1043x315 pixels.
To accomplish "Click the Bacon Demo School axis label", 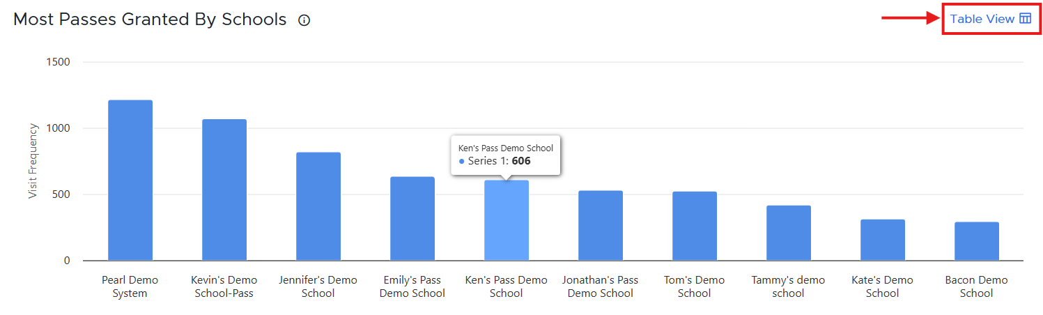I will coord(976,286).
